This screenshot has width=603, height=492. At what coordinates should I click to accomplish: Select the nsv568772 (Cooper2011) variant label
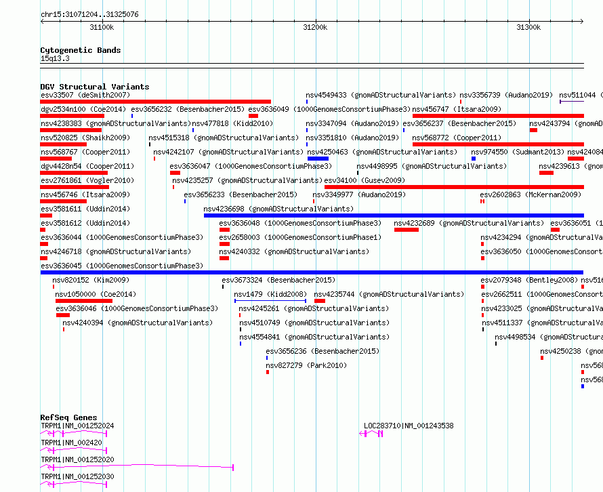[457, 138]
